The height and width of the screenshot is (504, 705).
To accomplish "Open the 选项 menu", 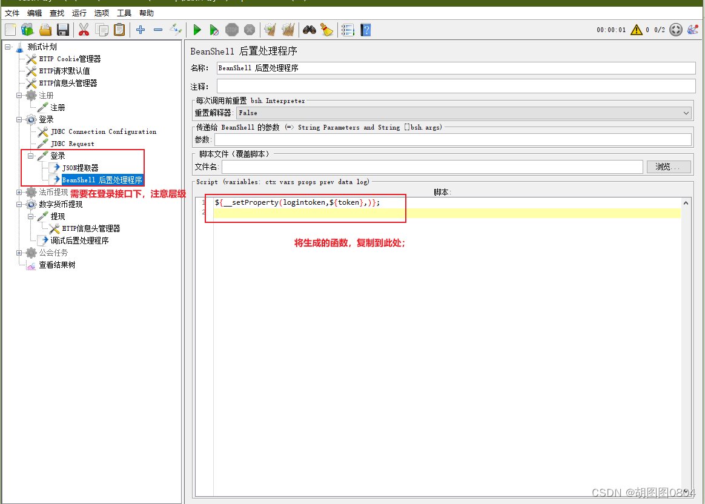I will 101,12.
